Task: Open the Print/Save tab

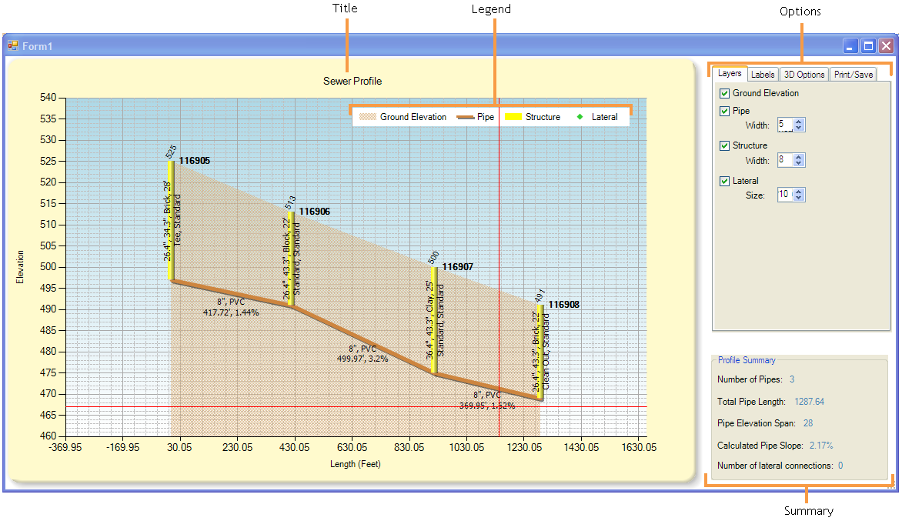Action: (853, 74)
